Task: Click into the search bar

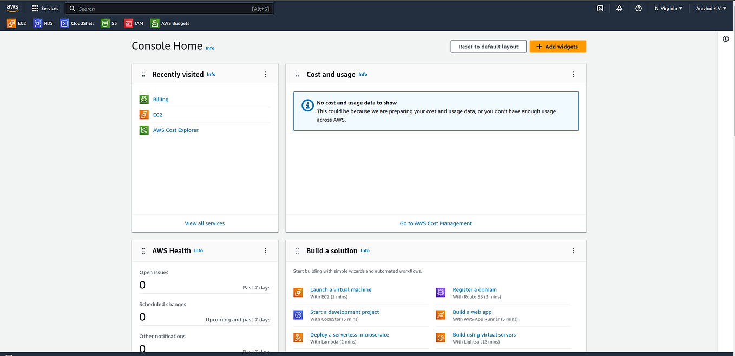Action: (x=169, y=8)
